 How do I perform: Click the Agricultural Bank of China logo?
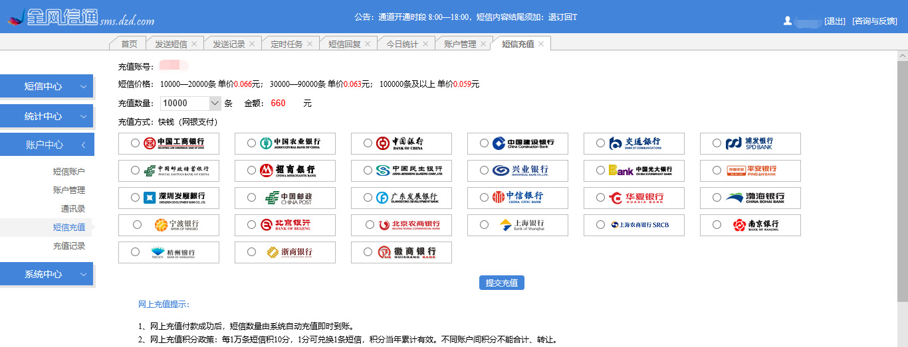[290, 143]
